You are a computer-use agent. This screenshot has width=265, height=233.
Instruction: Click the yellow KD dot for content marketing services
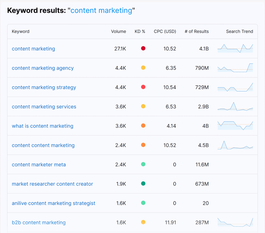(x=143, y=106)
